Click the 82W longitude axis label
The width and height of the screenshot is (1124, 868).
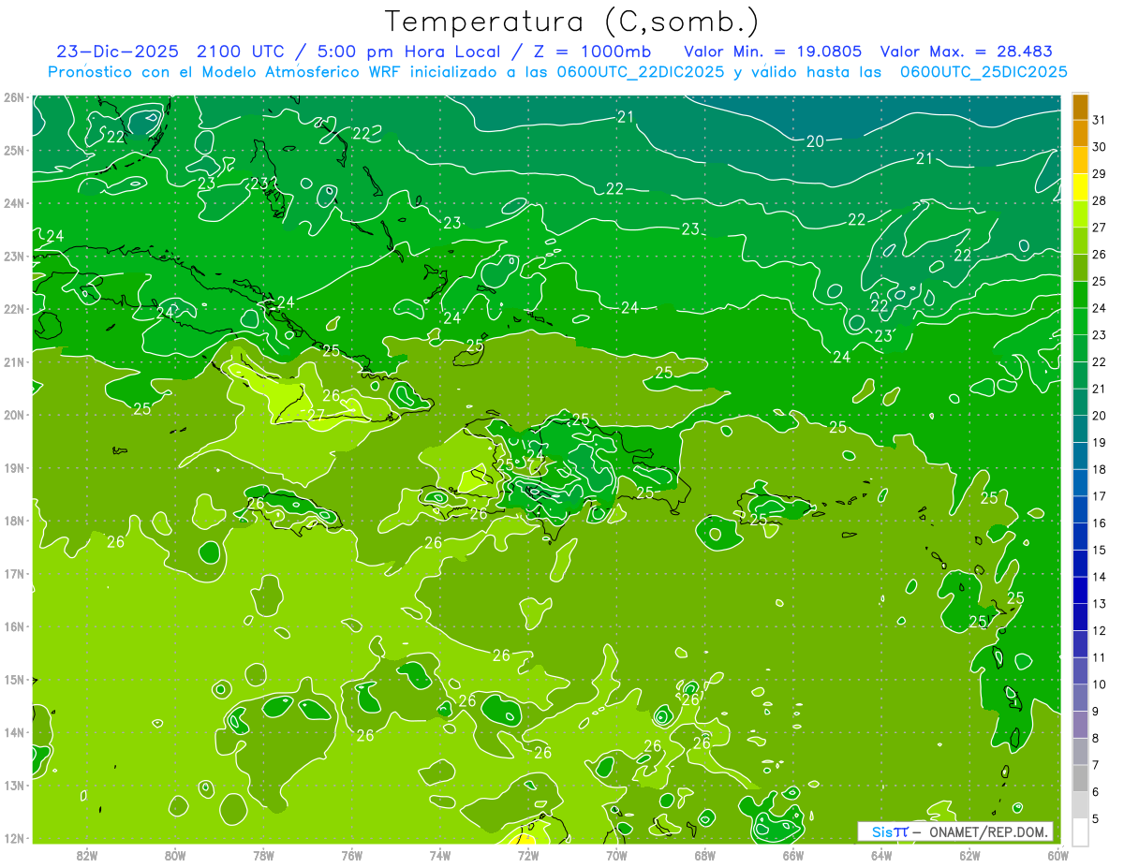(87, 855)
